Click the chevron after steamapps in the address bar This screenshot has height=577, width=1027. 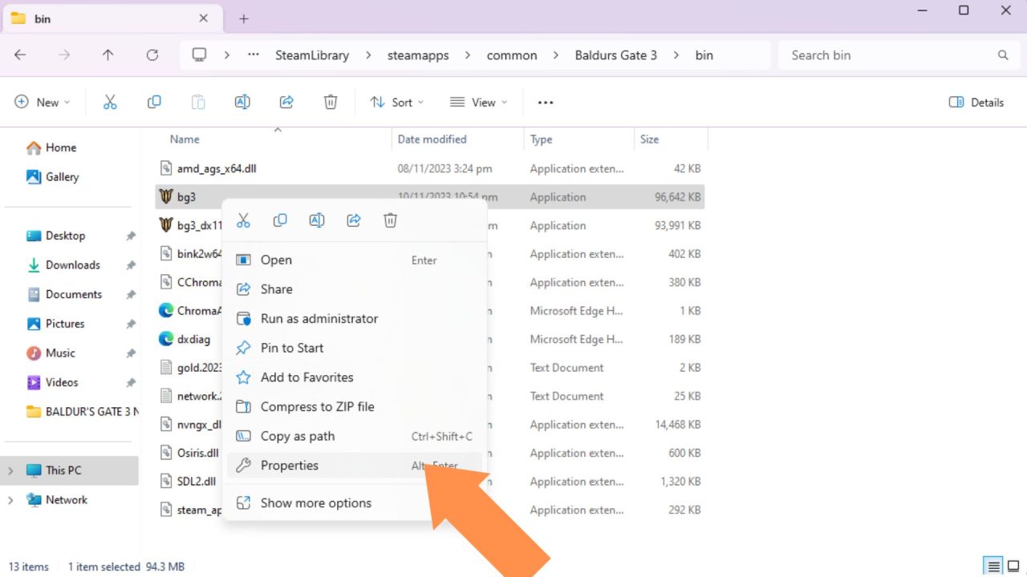(x=468, y=55)
